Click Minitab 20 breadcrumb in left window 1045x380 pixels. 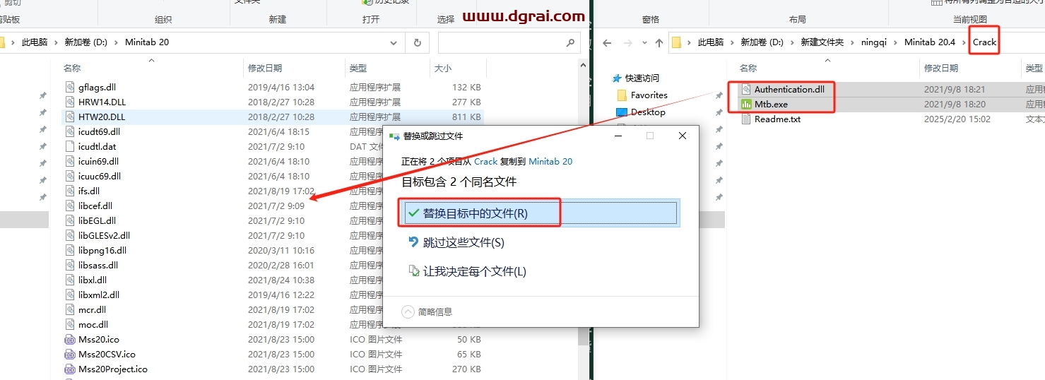[x=147, y=42]
